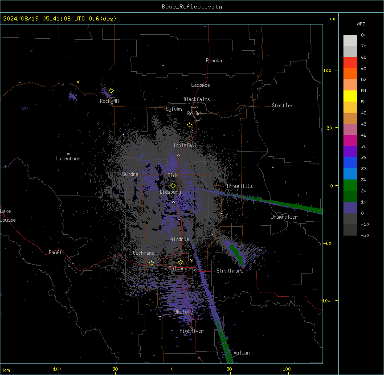Click the Blackfalds label
Image resolution: width=384 pixels, height=375 pixels.
(196, 99)
